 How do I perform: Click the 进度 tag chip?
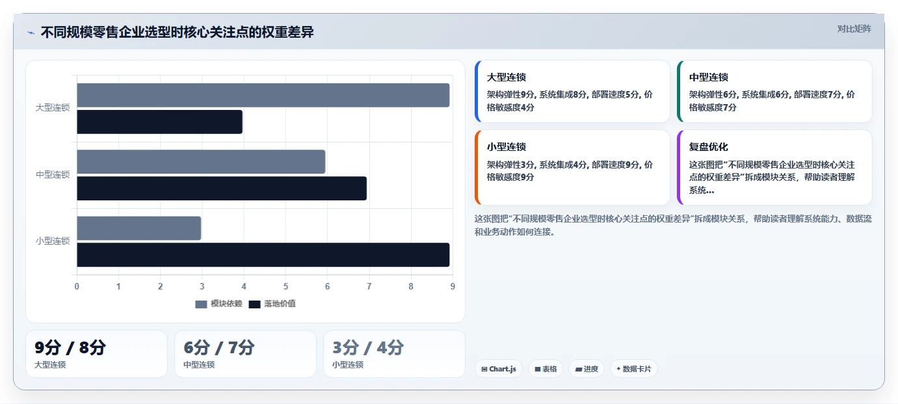[587, 369]
